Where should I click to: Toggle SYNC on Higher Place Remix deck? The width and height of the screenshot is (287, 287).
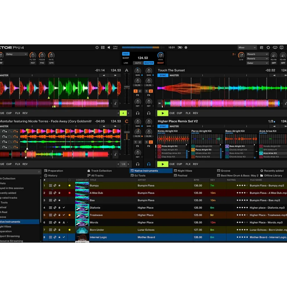[x=163, y=126]
